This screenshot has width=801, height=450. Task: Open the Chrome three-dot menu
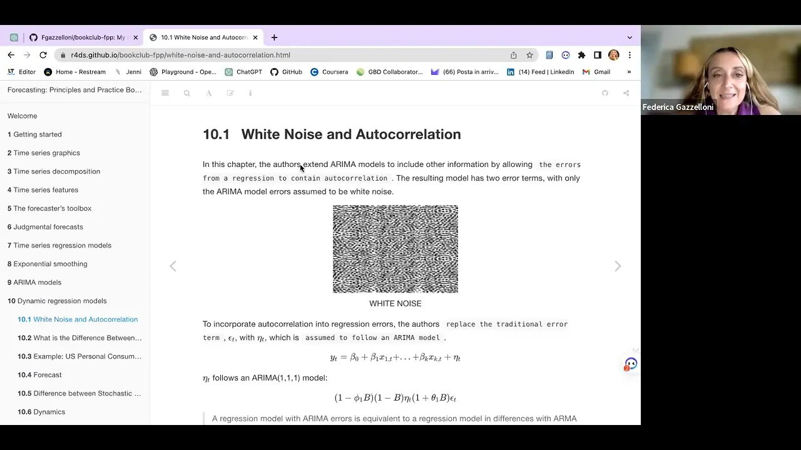click(630, 55)
